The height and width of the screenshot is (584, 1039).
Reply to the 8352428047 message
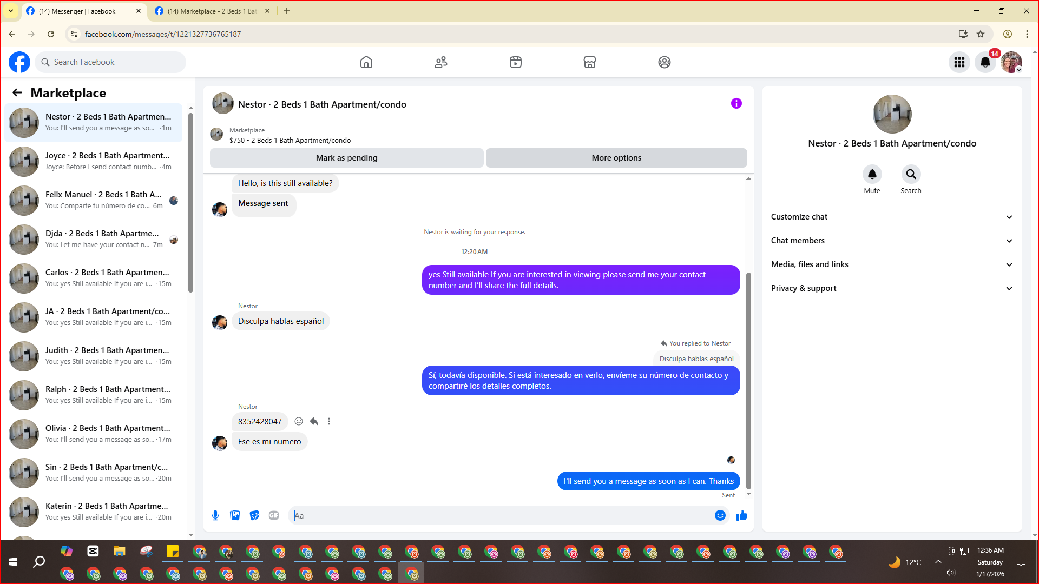pos(314,421)
